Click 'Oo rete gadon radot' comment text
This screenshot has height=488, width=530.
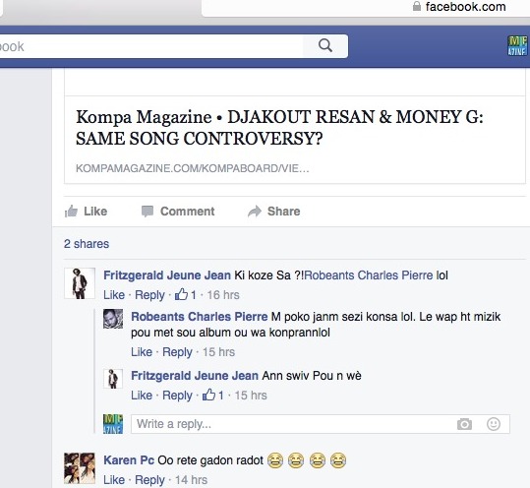(x=210, y=460)
